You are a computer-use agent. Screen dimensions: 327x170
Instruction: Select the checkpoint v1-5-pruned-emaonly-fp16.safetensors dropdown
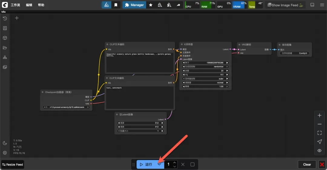(x=66, y=107)
